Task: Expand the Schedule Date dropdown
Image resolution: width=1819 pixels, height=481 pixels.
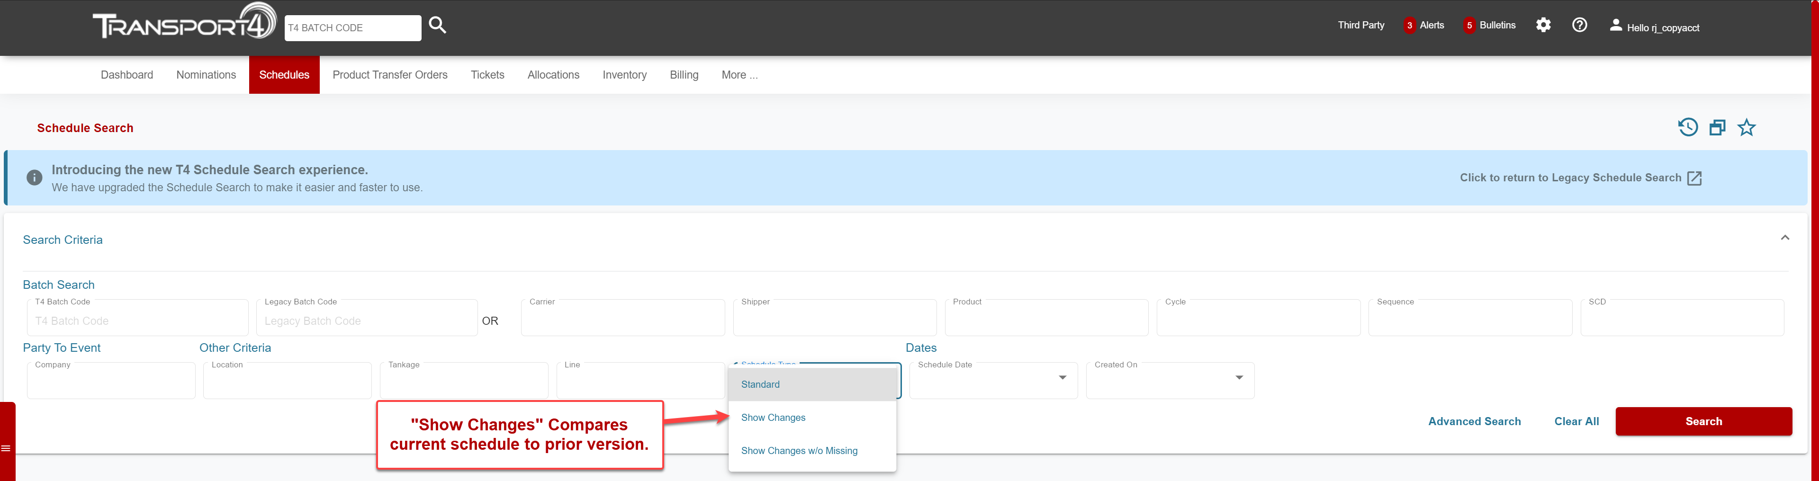Action: click(1062, 378)
